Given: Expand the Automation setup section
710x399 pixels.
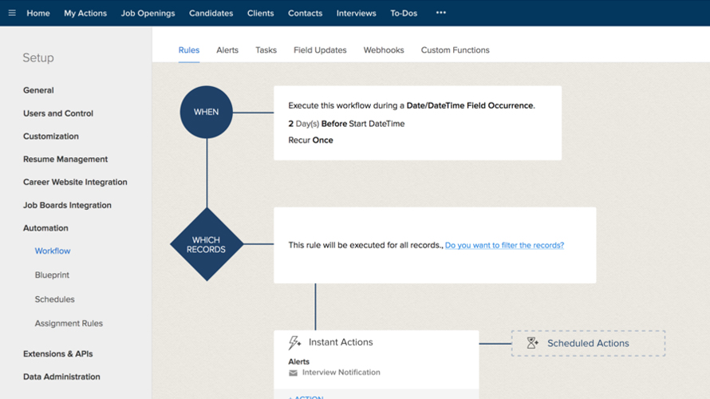Looking at the screenshot, I should (45, 228).
